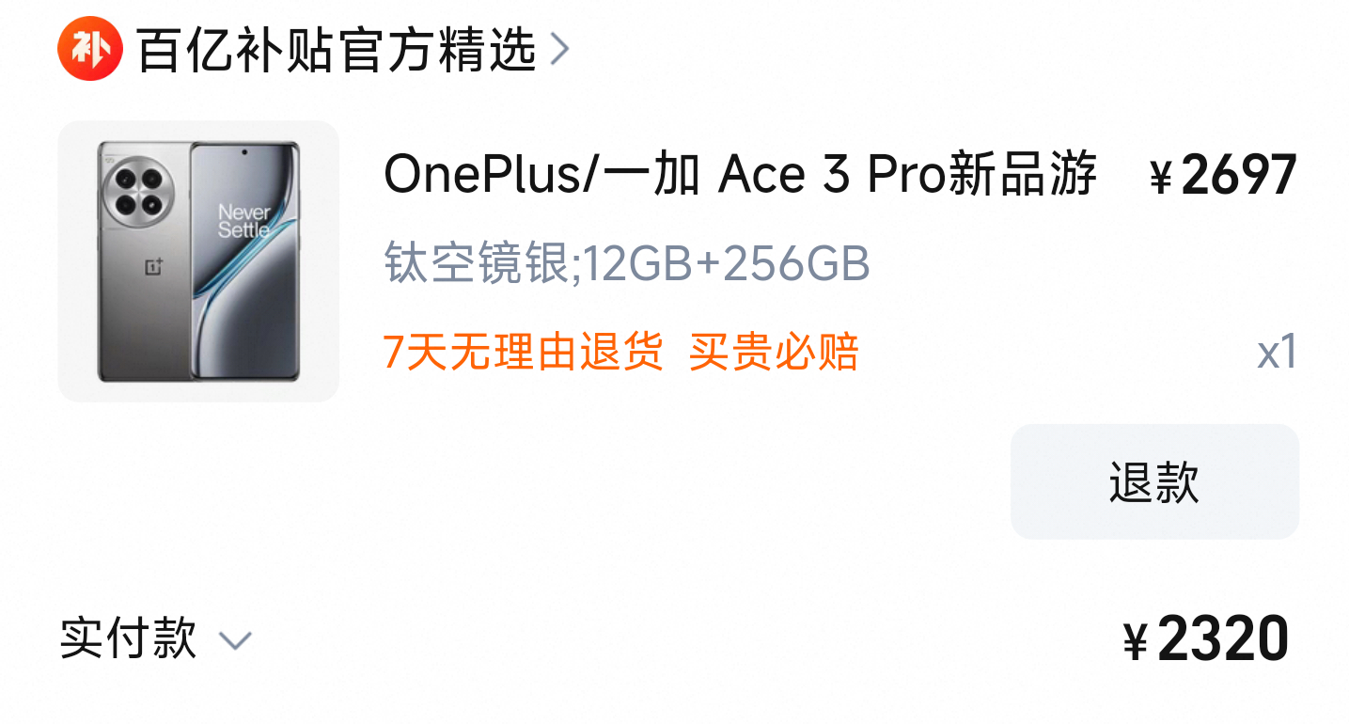Expand the 实付款 payment details chevron
The width and height of the screenshot is (1349, 724).
(235, 641)
